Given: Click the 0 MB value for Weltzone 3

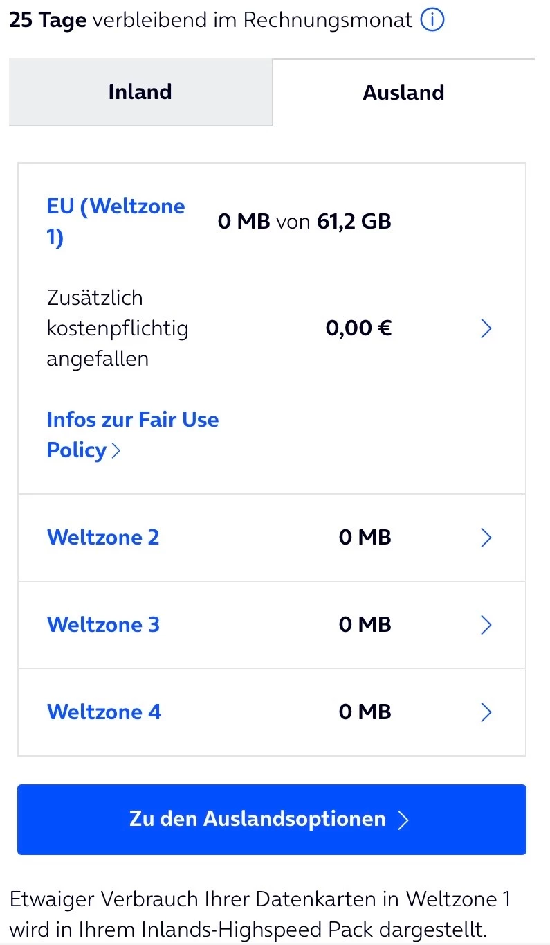Looking at the screenshot, I should pos(365,624).
